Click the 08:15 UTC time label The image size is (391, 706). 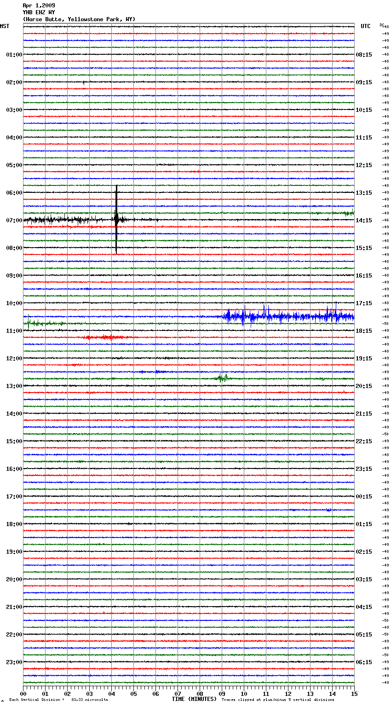[364, 55]
